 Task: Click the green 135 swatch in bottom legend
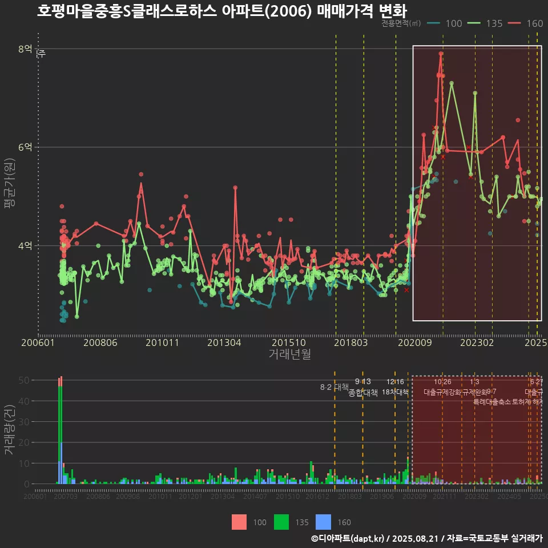[281, 522]
